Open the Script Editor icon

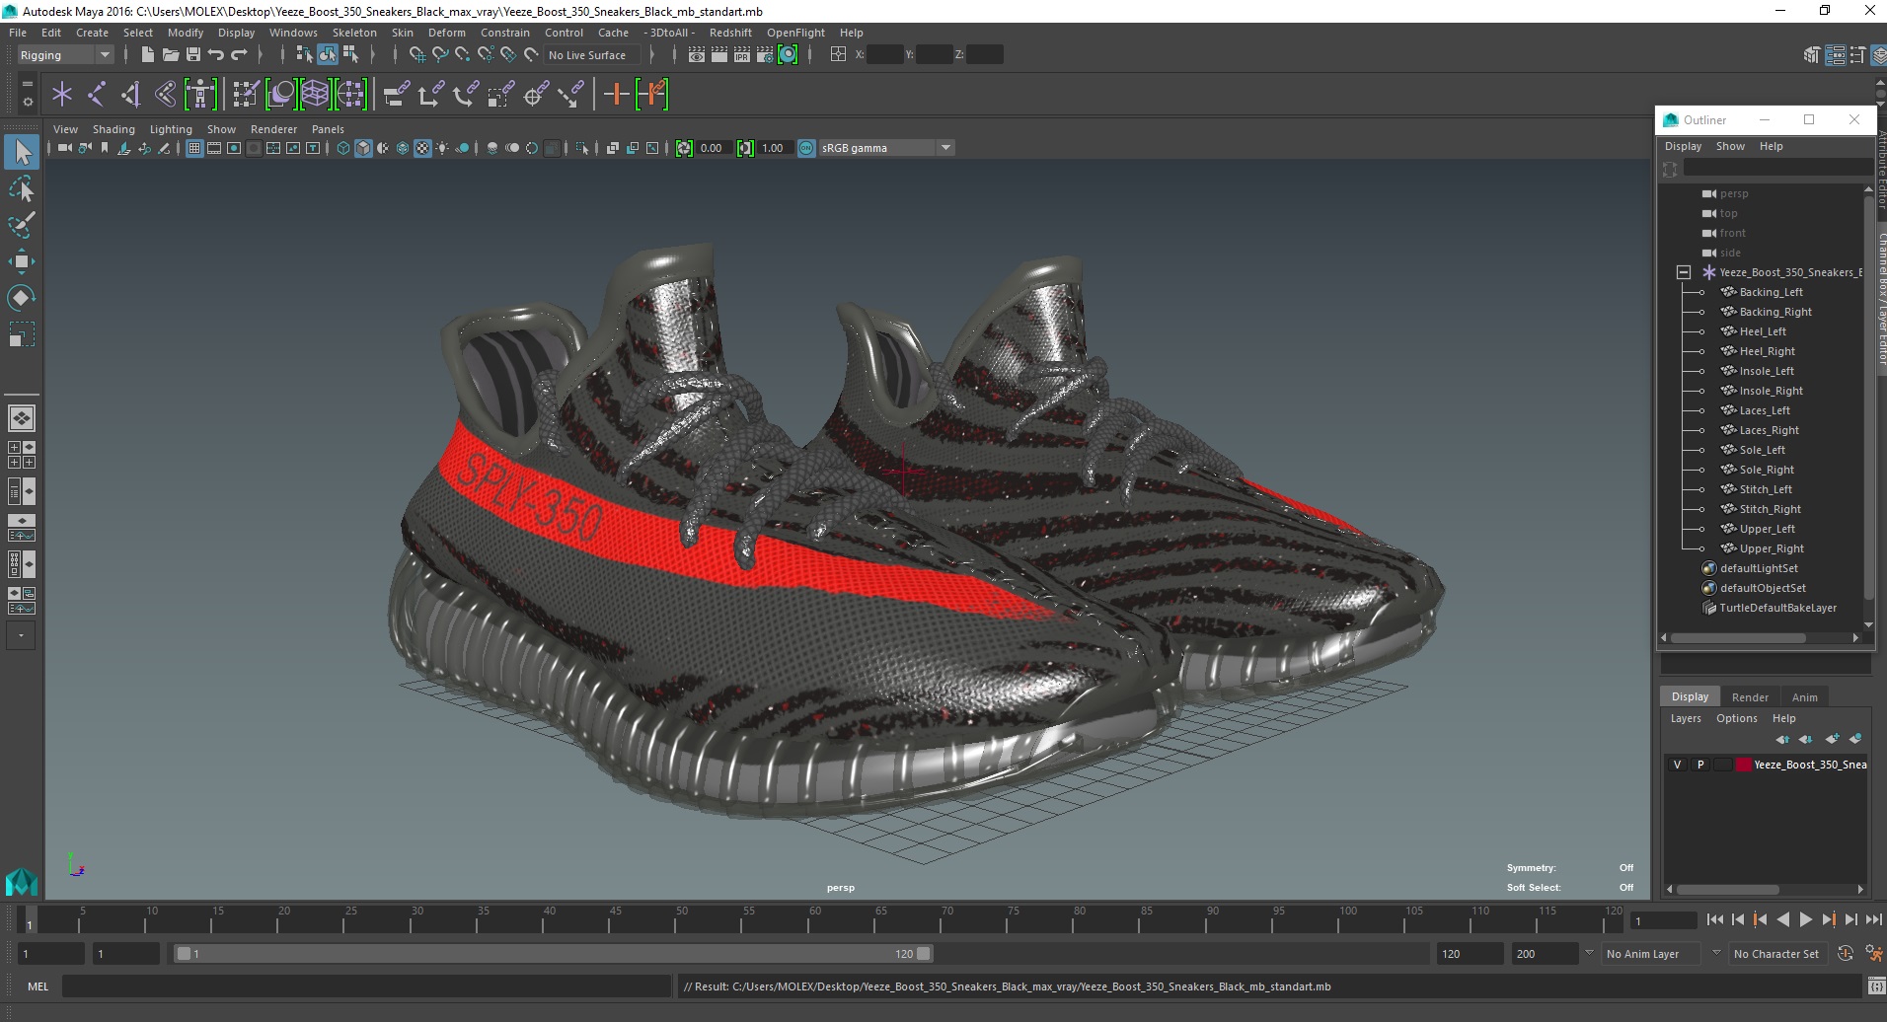point(1876,986)
